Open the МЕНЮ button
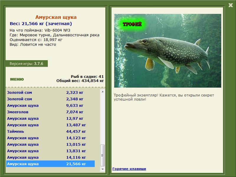The image size is (236, 177). [x=17, y=79]
